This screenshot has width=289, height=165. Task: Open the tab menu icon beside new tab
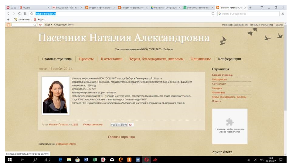262,8
